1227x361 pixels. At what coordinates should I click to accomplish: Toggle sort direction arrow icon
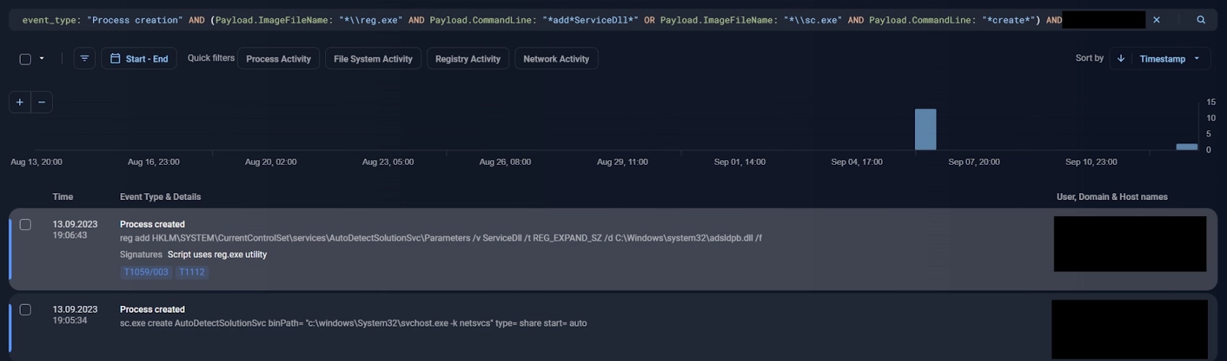click(1120, 58)
